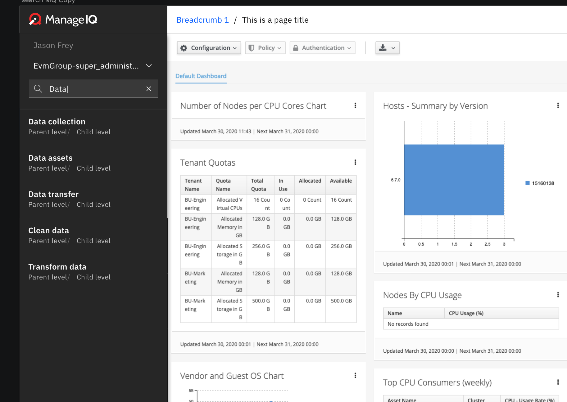This screenshot has width=567, height=402.
Task: Click the No records found row
Action: (x=471, y=324)
